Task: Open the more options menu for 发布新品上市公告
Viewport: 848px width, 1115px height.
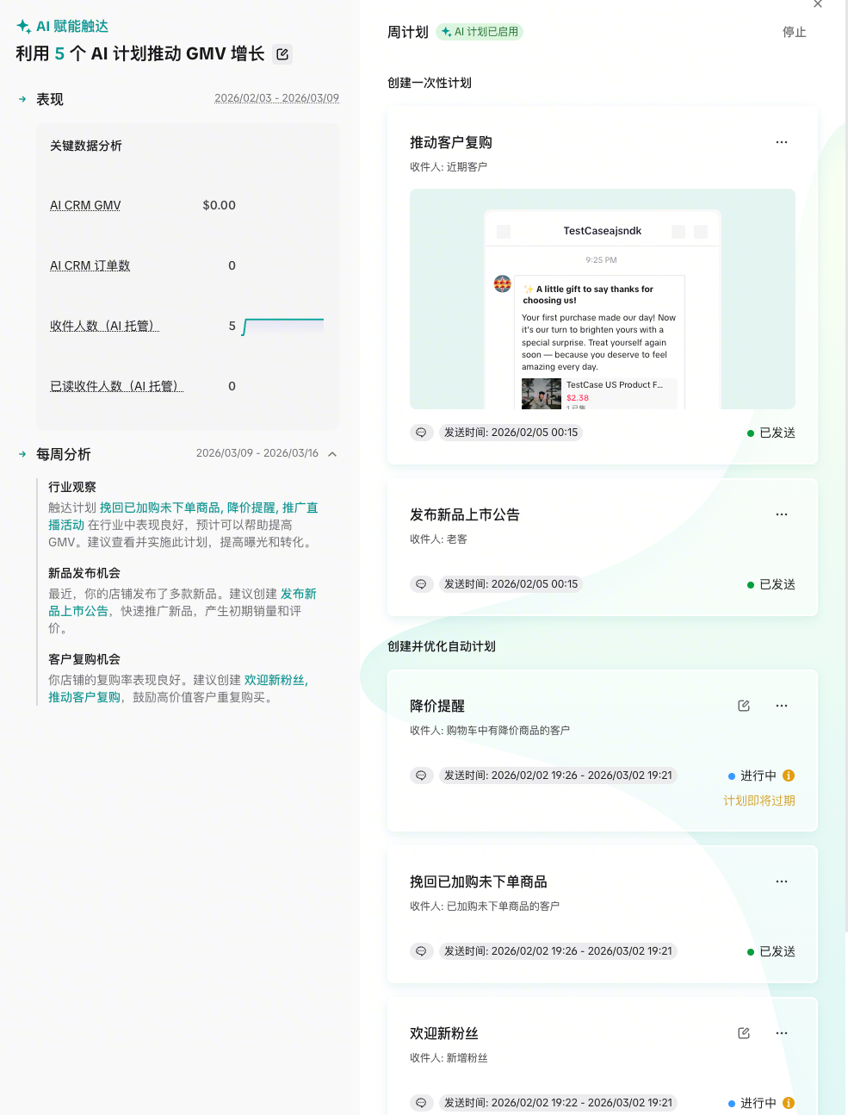Action: click(782, 514)
